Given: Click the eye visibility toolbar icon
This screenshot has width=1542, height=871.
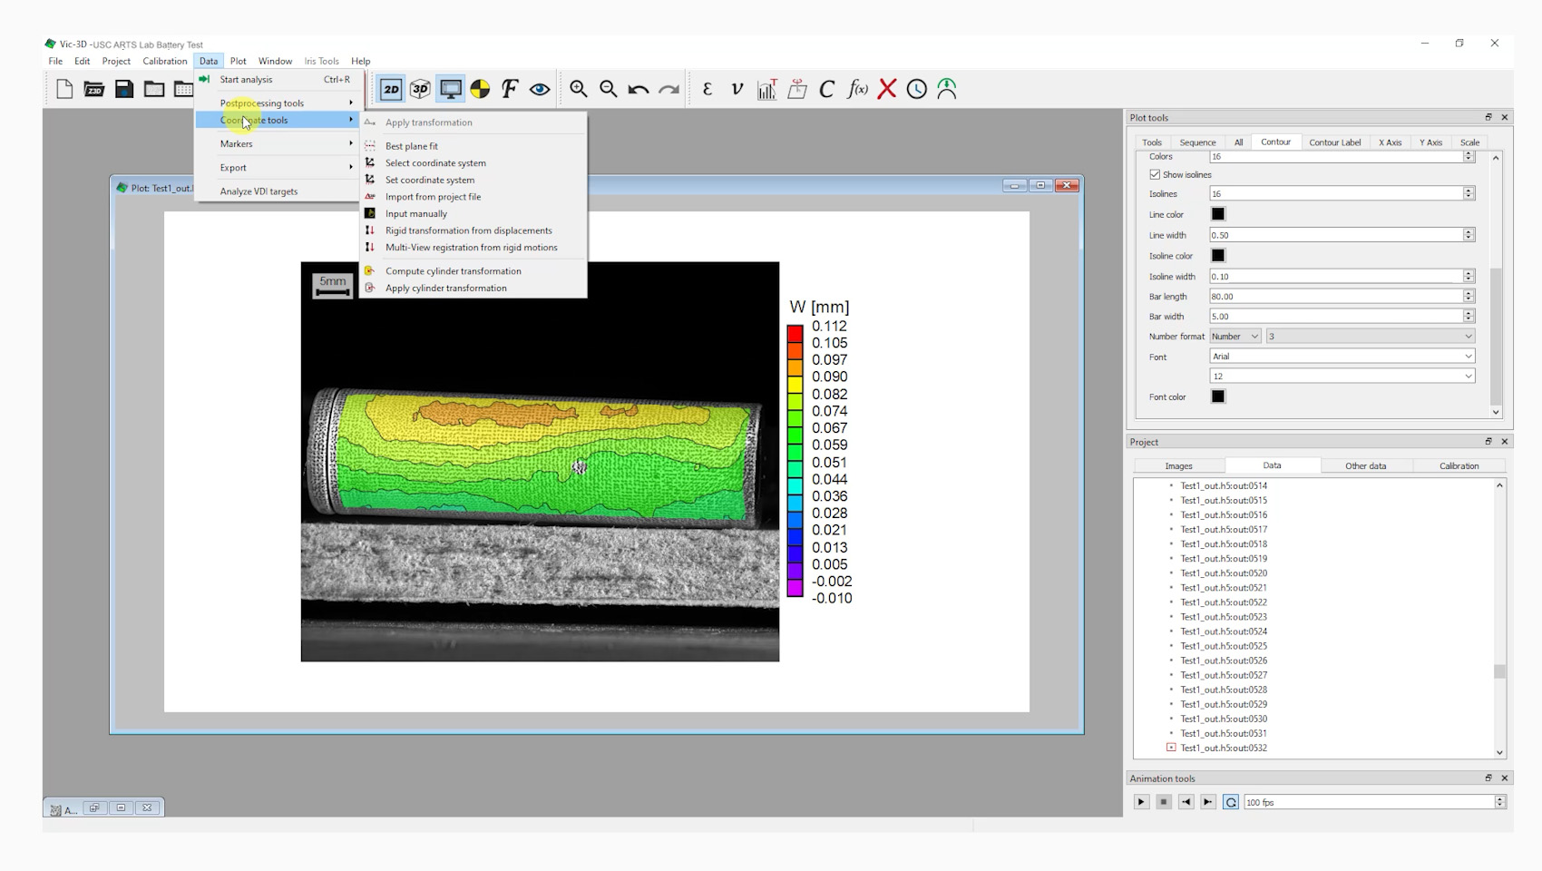Looking at the screenshot, I should (x=540, y=89).
